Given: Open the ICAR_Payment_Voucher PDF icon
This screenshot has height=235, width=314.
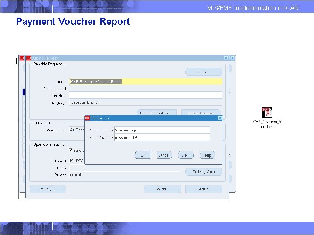Looking at the screenshot, I should pyautogui.click(x=266, y=113).
